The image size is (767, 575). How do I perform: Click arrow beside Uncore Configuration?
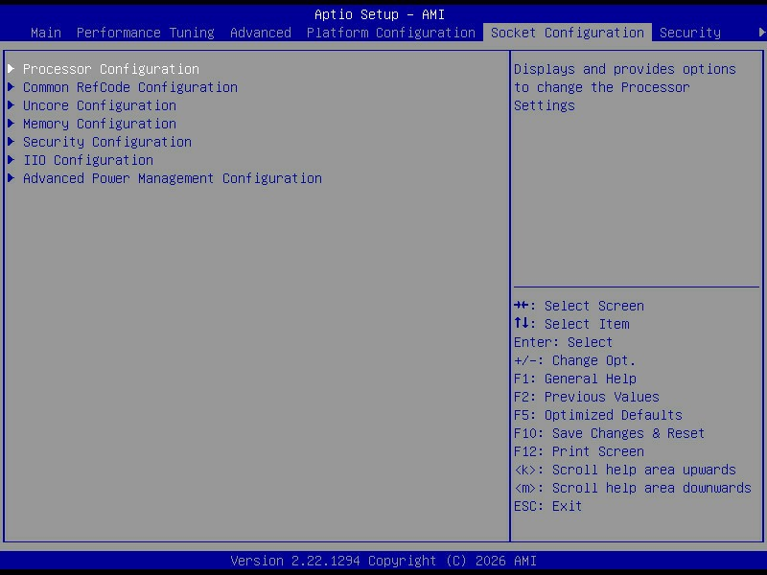click(x=12, y=105)
